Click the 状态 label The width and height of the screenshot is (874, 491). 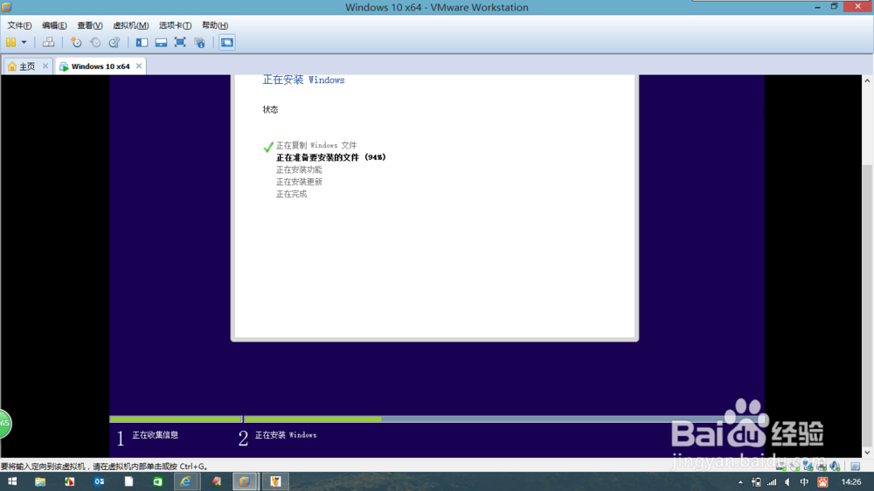pyautogui.click(x=270, y=109)
